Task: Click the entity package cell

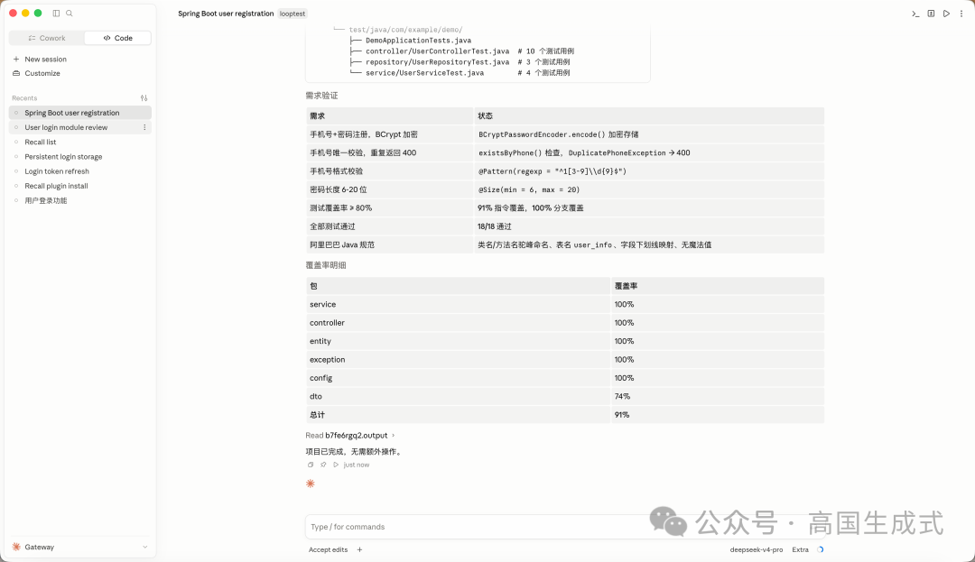Action: click(x=458, y=341)
